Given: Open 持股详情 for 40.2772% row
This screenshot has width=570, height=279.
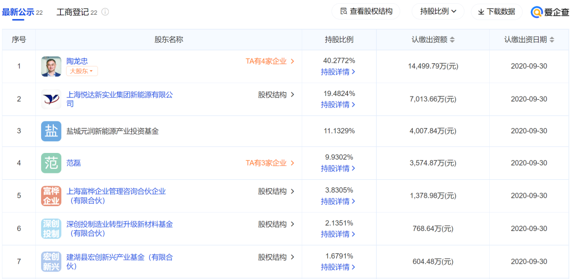Looking at the screenshot, I should point(338,72).
